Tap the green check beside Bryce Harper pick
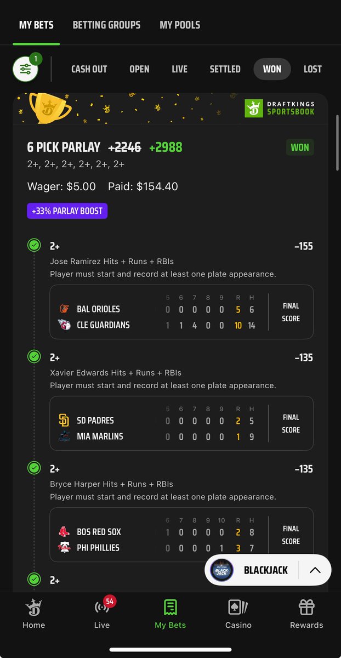Screen dimensions: 341x658 [35, 468]
